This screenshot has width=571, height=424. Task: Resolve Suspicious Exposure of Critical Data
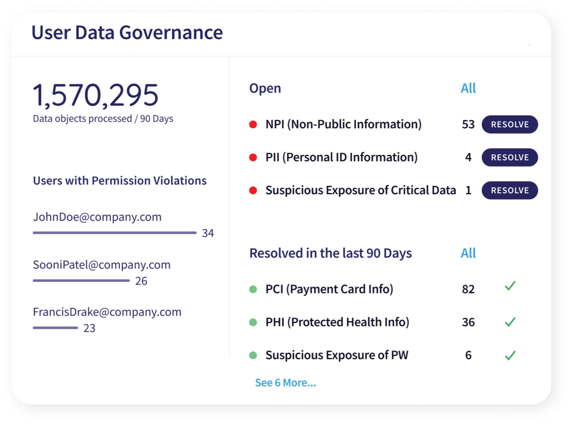coord(509,190)
